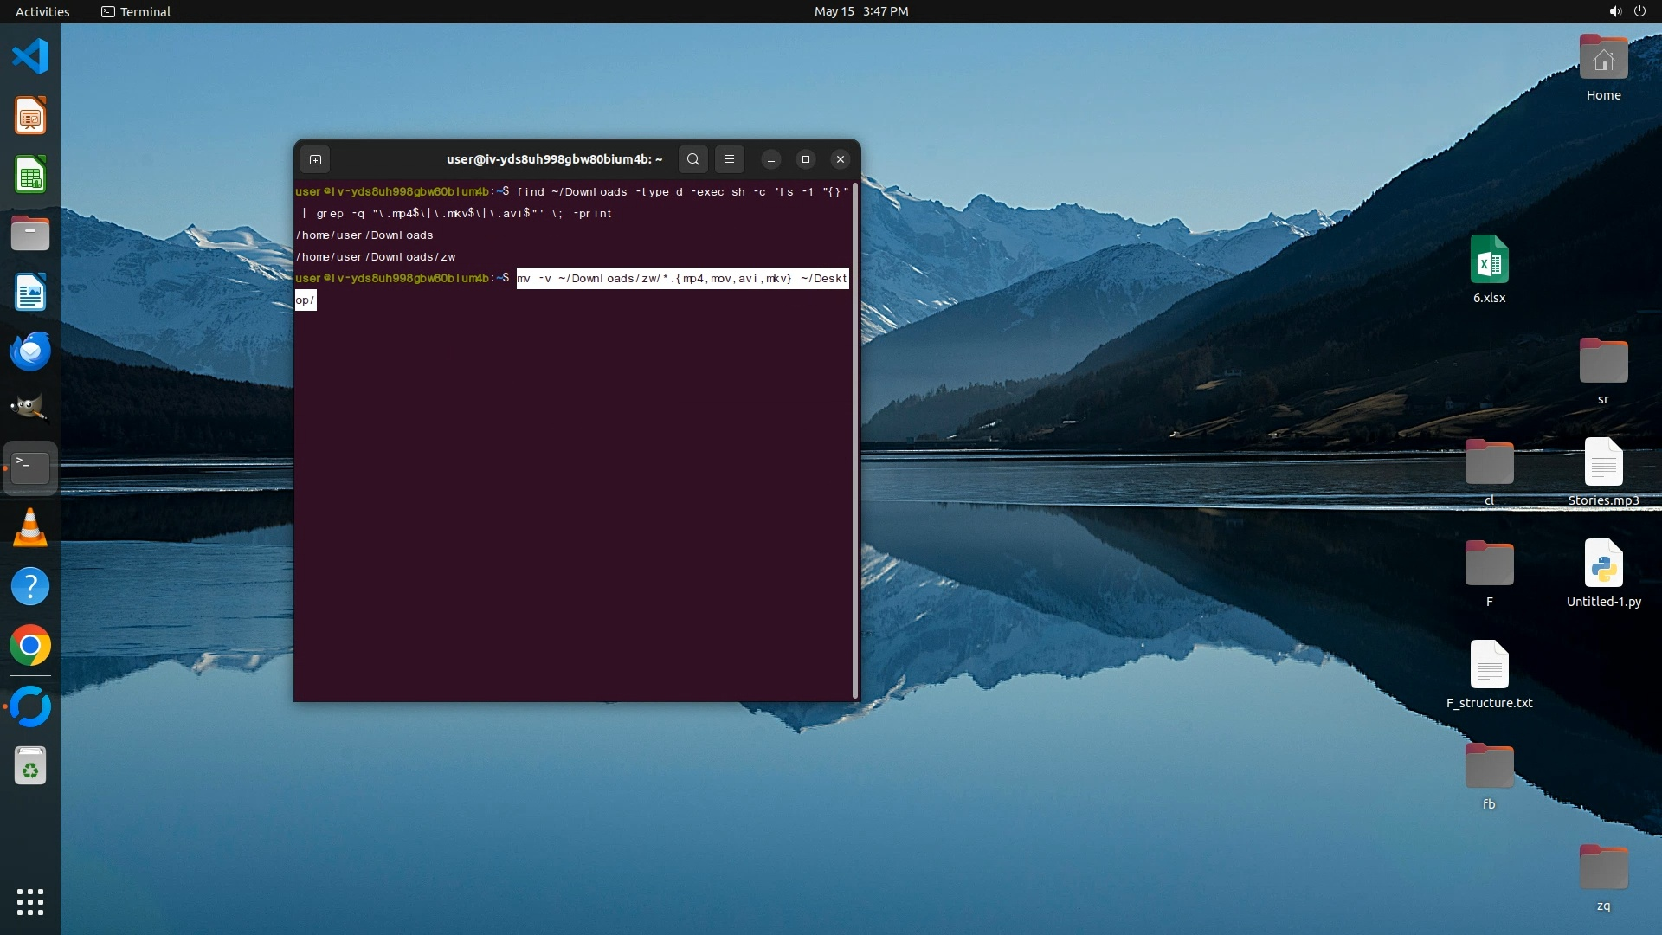Open the terminal hamburger menu
Screen dimensions: 1662x935
pos(730,159)
